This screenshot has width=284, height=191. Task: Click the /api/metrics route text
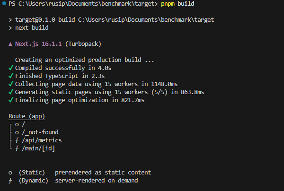click(42, 140)
